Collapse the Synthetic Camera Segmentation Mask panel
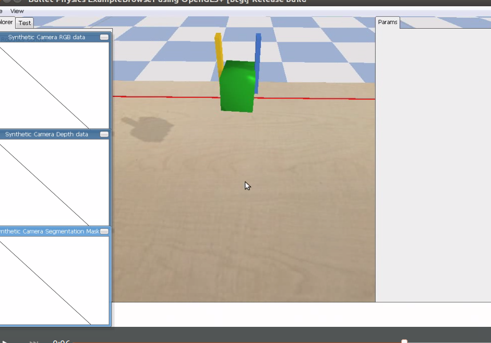The width and height of the screenshot is (491, 343). tap(104, 231)
